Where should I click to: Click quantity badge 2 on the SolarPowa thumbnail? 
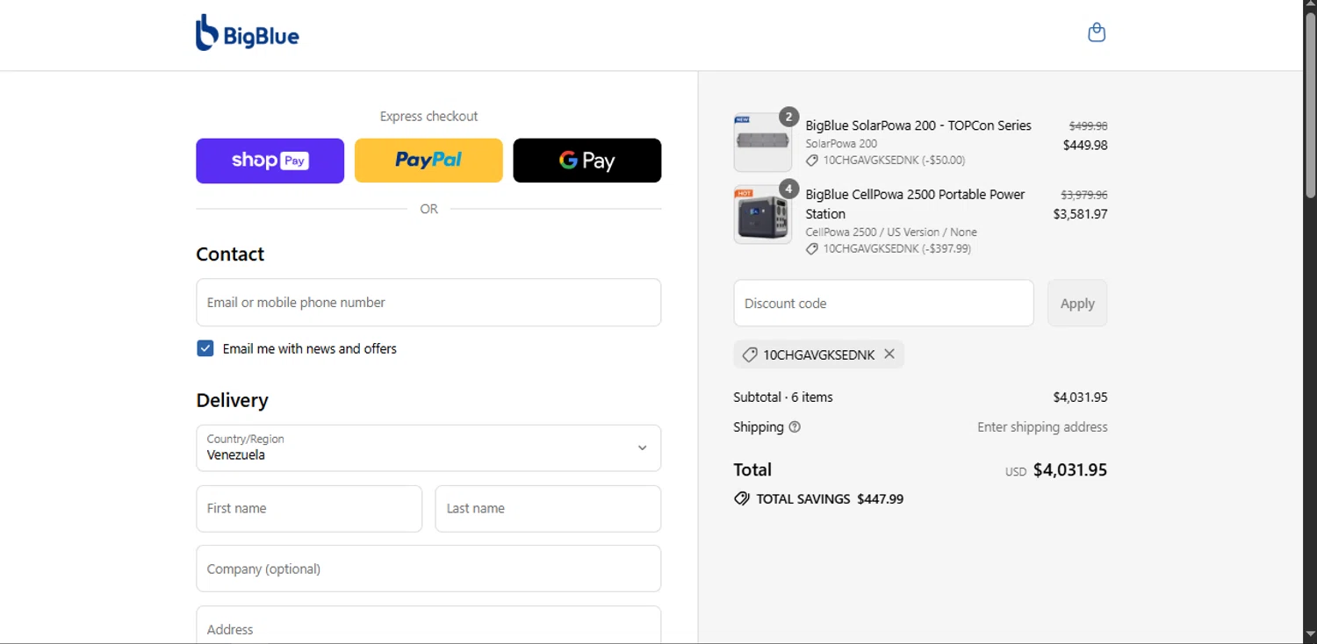point(788,117)
